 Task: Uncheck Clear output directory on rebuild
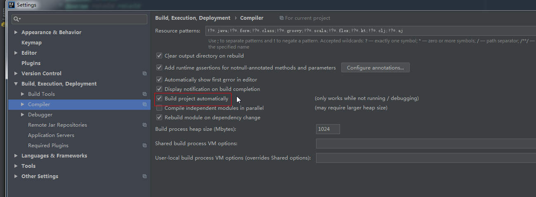159,56
